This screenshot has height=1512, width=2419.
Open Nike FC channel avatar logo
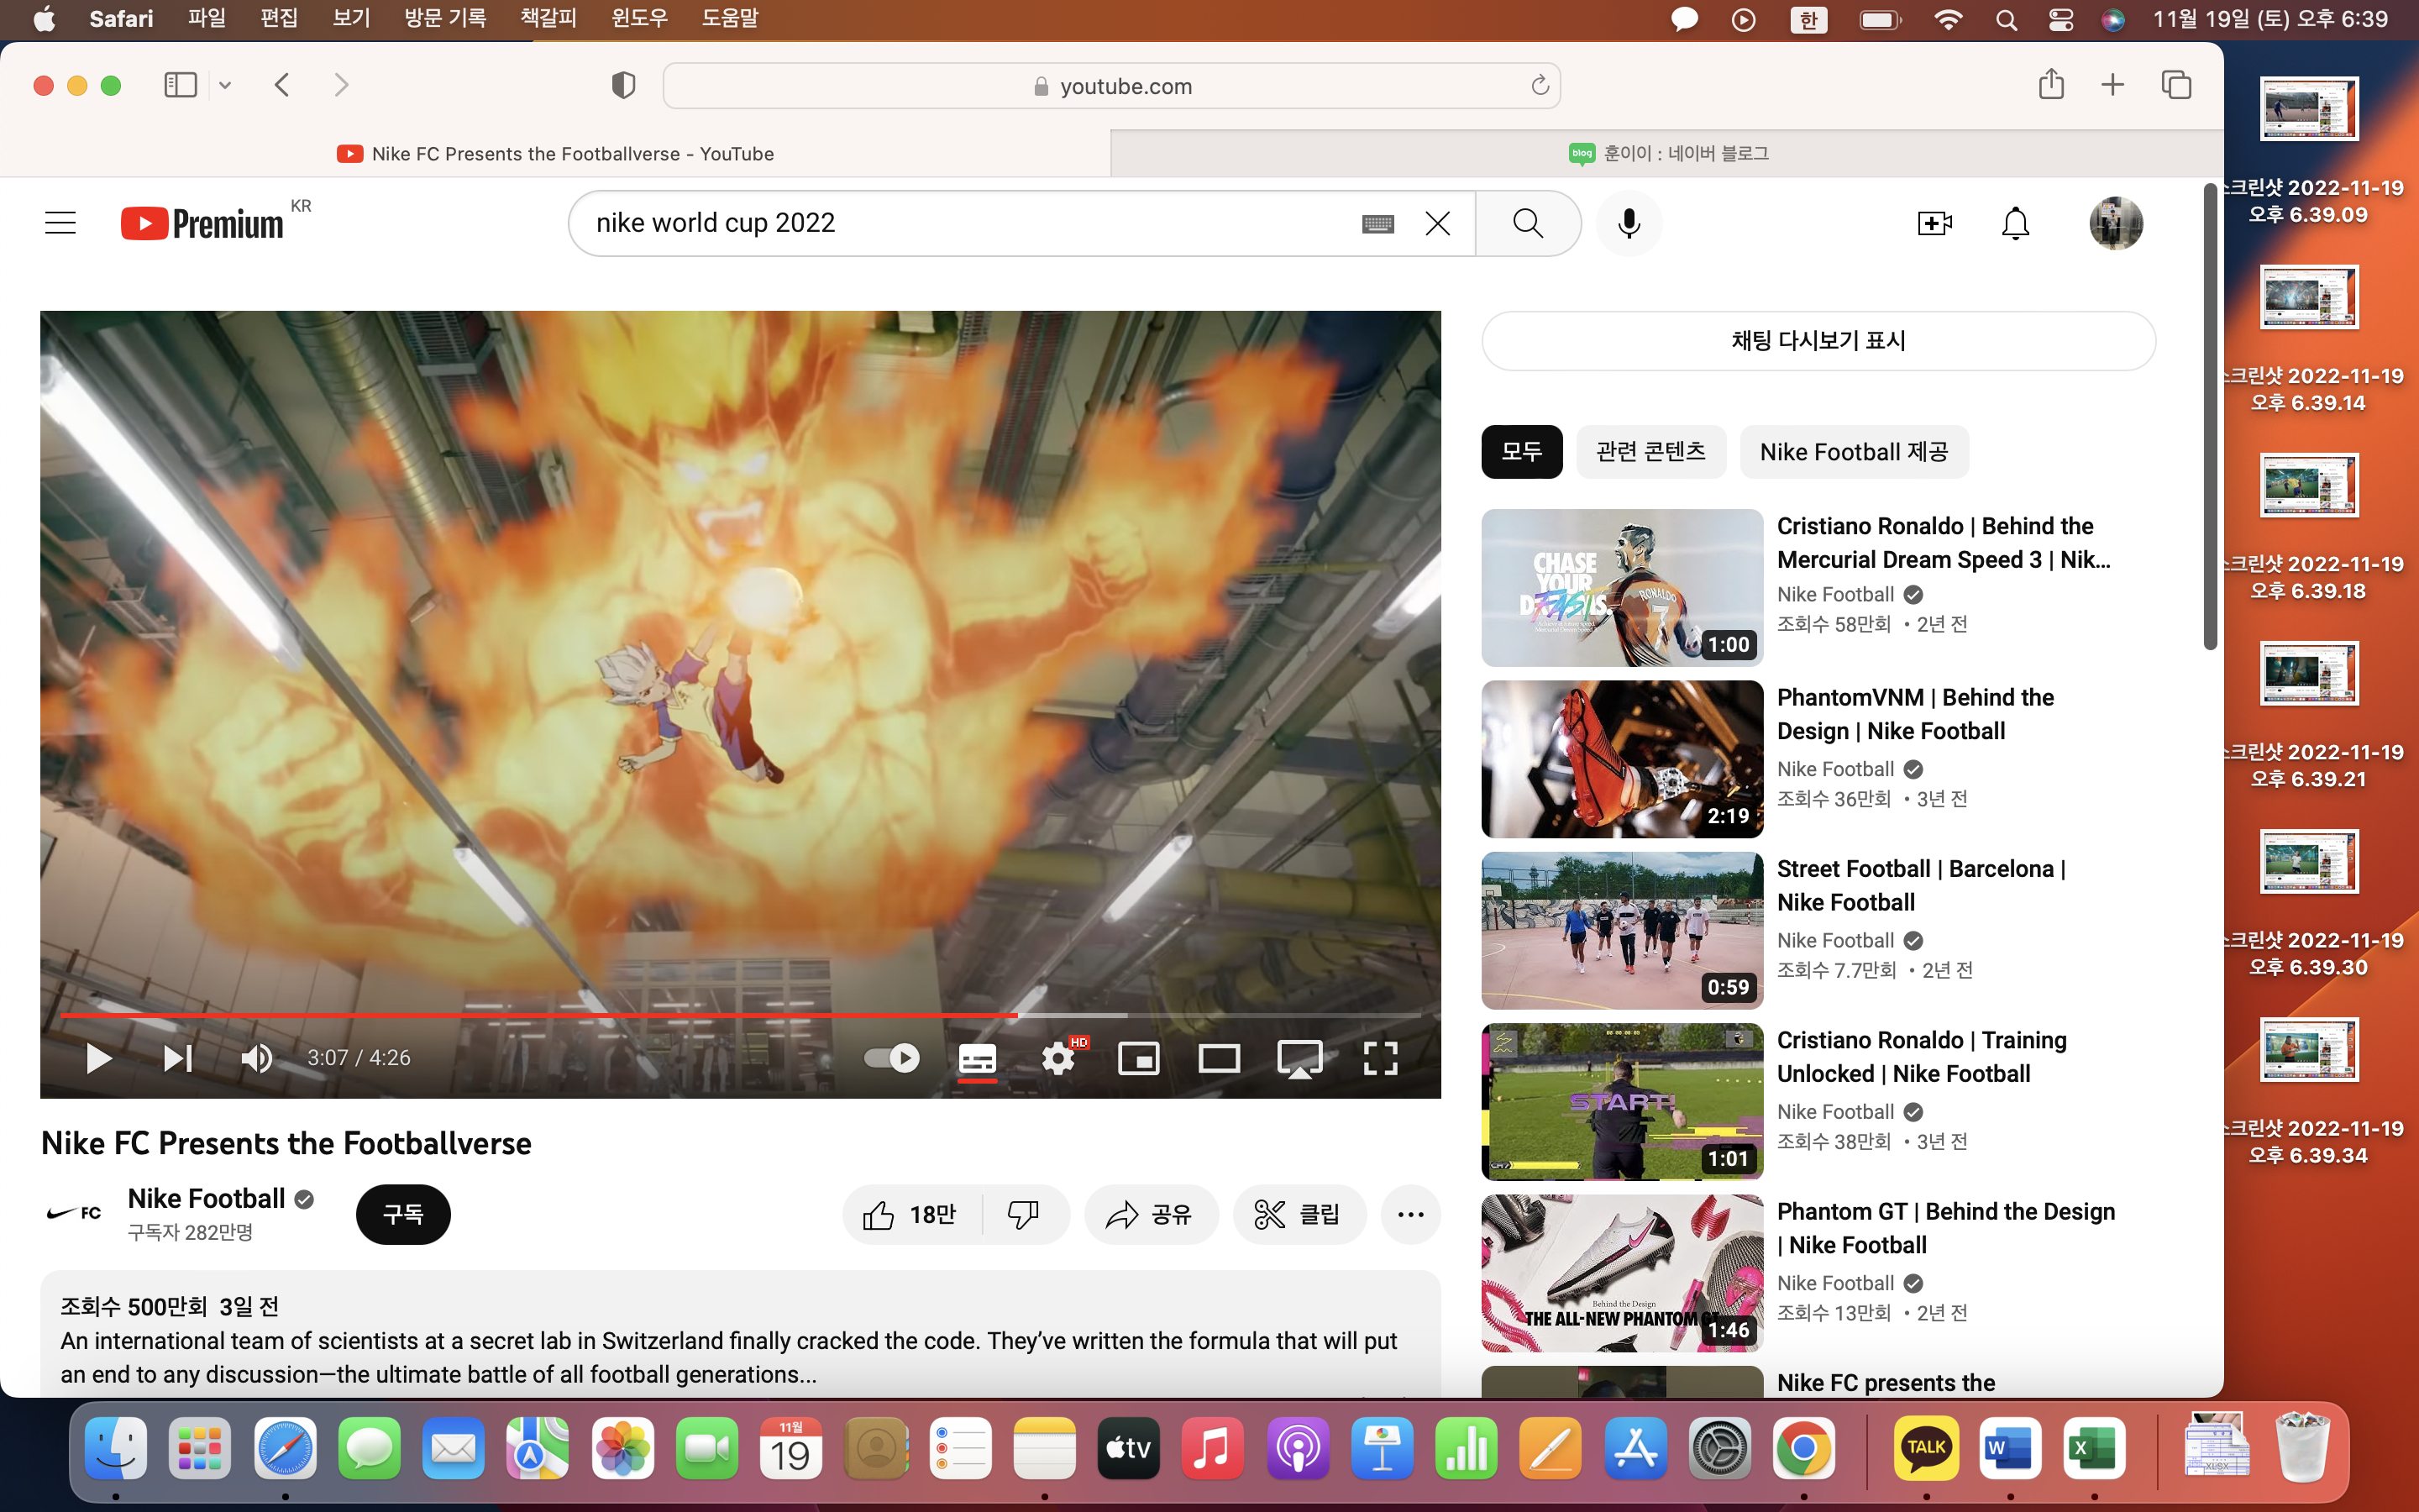(x=75, y=1213)
